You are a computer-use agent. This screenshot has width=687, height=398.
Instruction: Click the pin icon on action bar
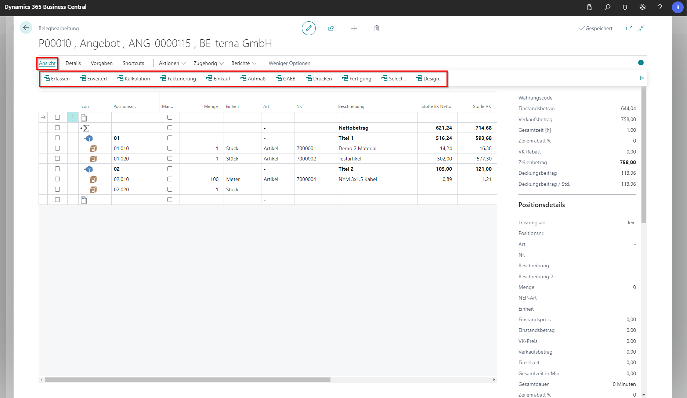click(x=641, y=78)
